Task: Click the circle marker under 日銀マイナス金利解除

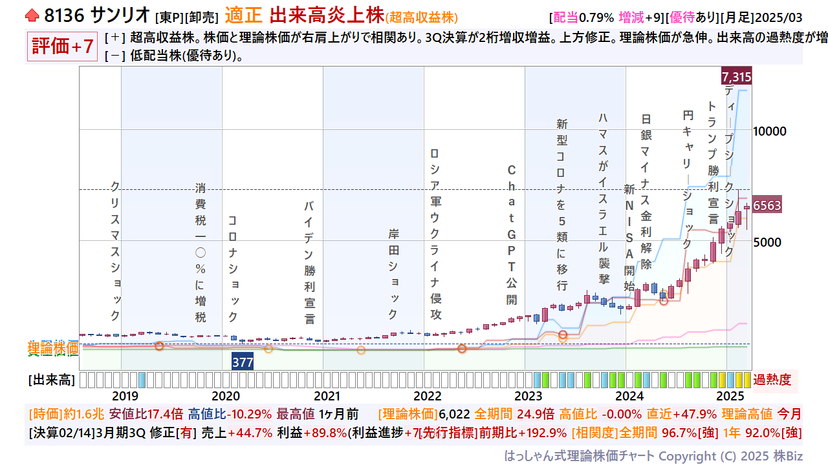Action: [663, 301]
